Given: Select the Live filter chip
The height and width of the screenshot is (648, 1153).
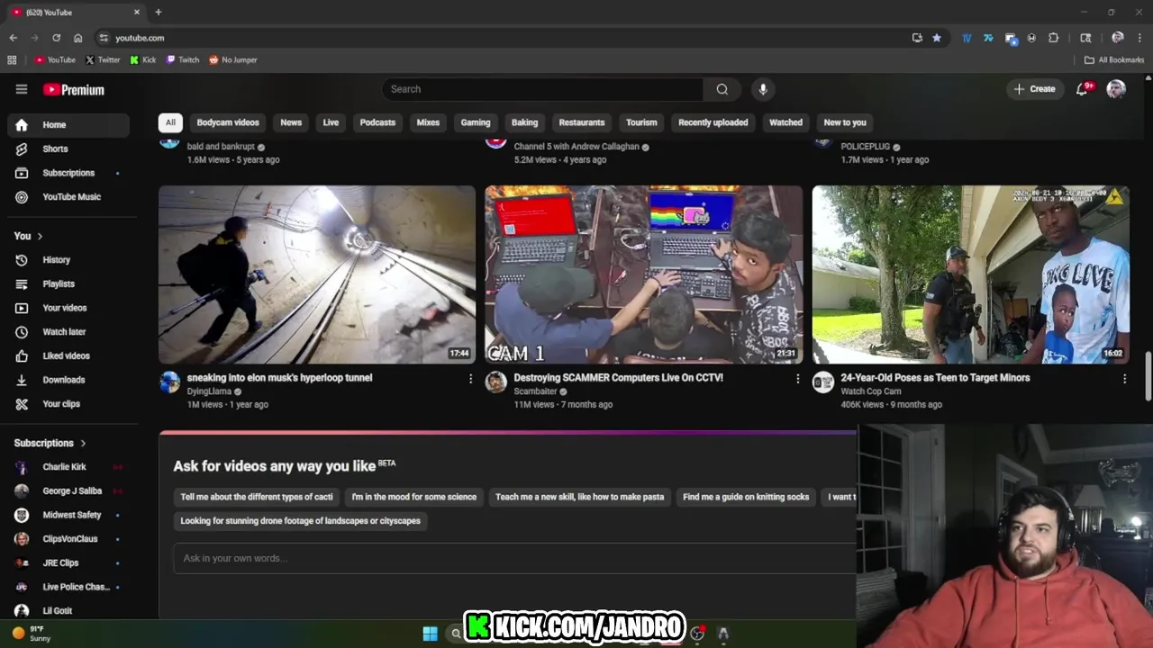Looking at the screenshot, I should (x=331, y=122).
